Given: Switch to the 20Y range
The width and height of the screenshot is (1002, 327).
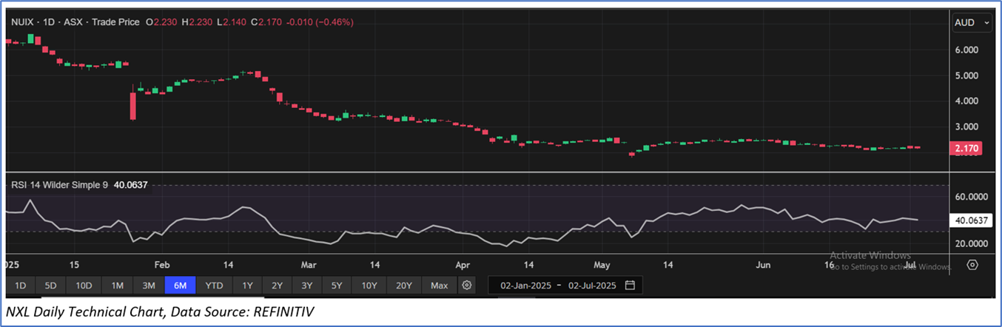Looking at the screenshot, I should tap(404, 285).
